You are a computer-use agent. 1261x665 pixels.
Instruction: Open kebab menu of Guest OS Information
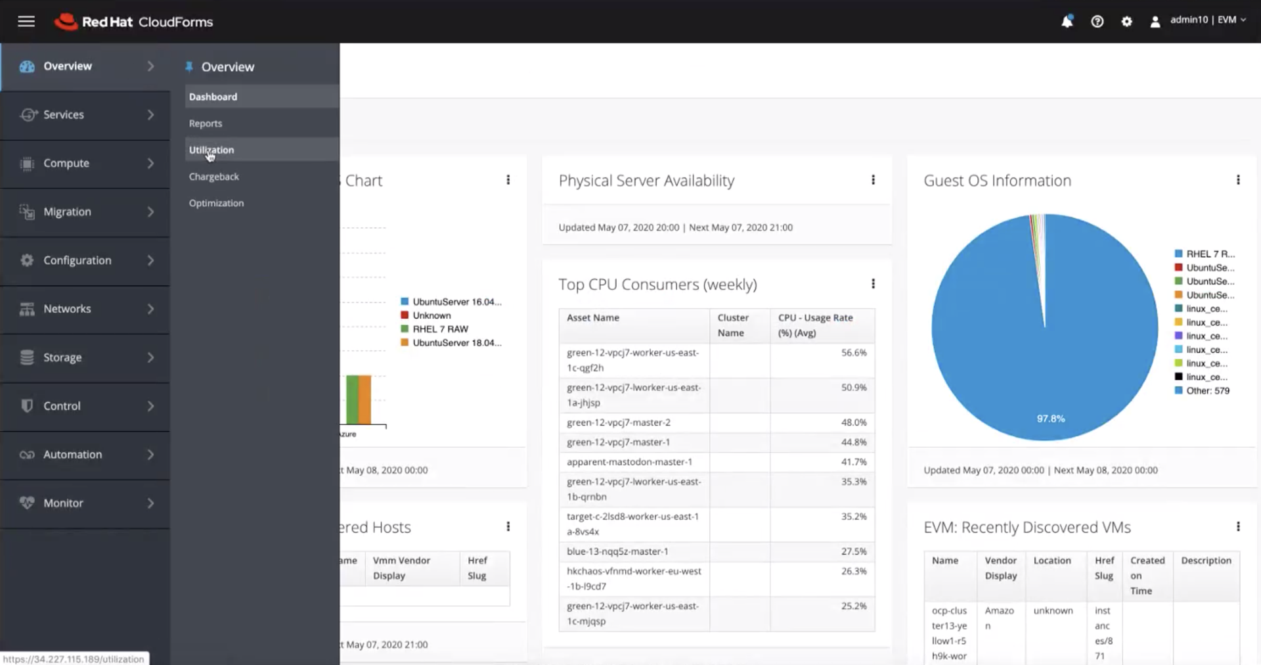point(1238,179)
